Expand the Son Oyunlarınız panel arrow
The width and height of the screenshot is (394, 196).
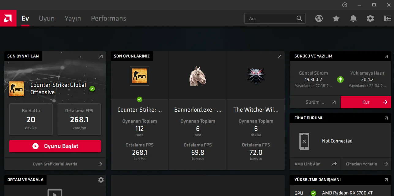[x=280, y=56]
